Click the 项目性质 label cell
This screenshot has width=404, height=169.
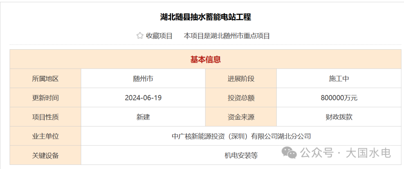point(45,117)
